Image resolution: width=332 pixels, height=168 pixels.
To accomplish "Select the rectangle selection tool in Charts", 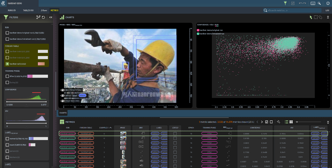I will 316,17.
